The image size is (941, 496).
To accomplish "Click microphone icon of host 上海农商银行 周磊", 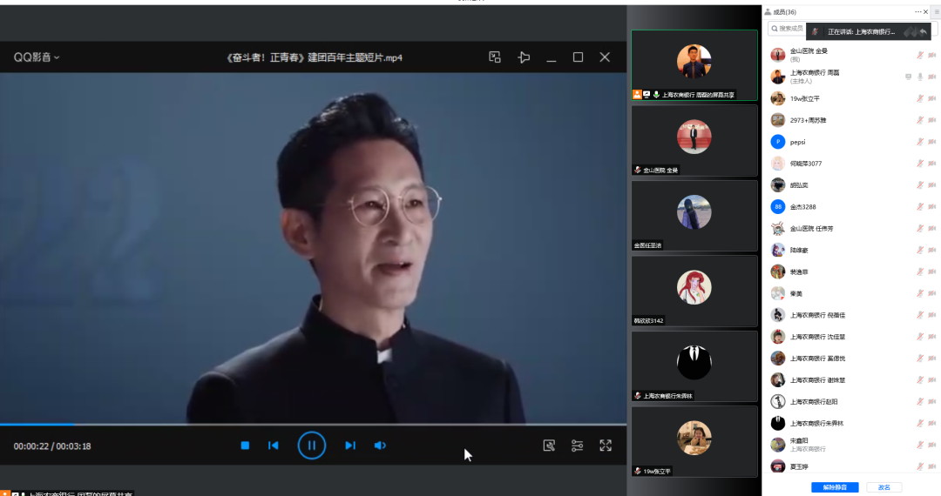I will (x=920, y=77).
